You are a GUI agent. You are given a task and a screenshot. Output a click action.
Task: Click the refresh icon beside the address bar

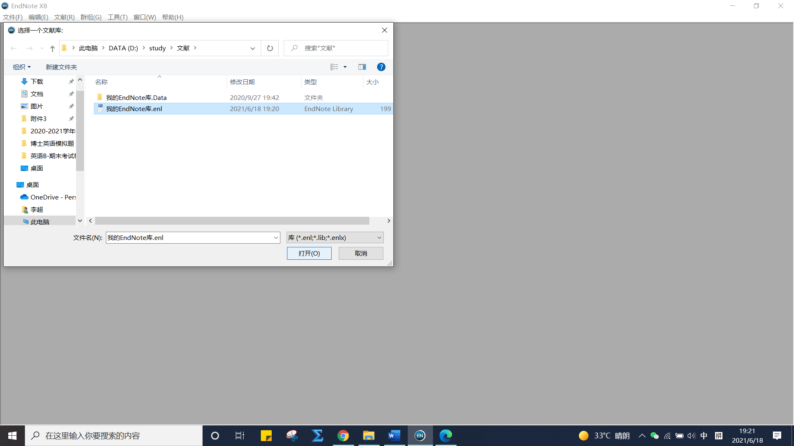270,48
